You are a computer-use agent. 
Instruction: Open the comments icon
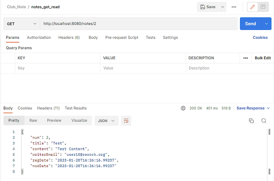click(x=263, y=7)
